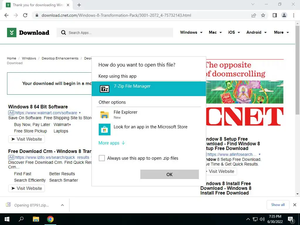The image size is (300, 225).
Task: Open the walmart.com/software ad link
Action: pos(46,113)
